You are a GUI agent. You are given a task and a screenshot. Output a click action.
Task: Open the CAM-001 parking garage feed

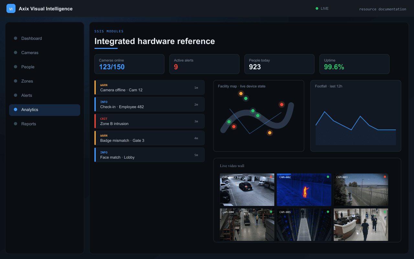tap(247, 190)
